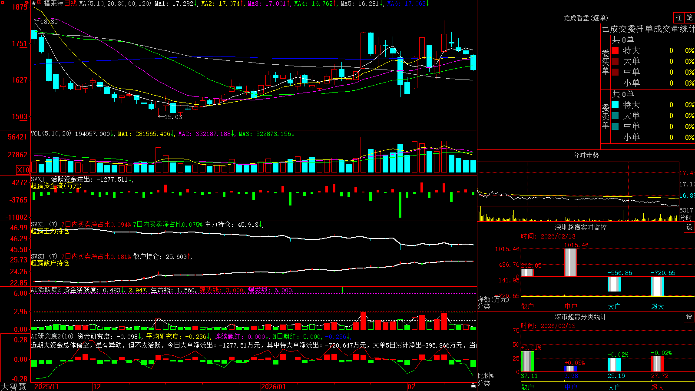Click the dark red 大单 buy-order swatch
The height and width of the screenshot is (391, 695).
coord(615,61)
